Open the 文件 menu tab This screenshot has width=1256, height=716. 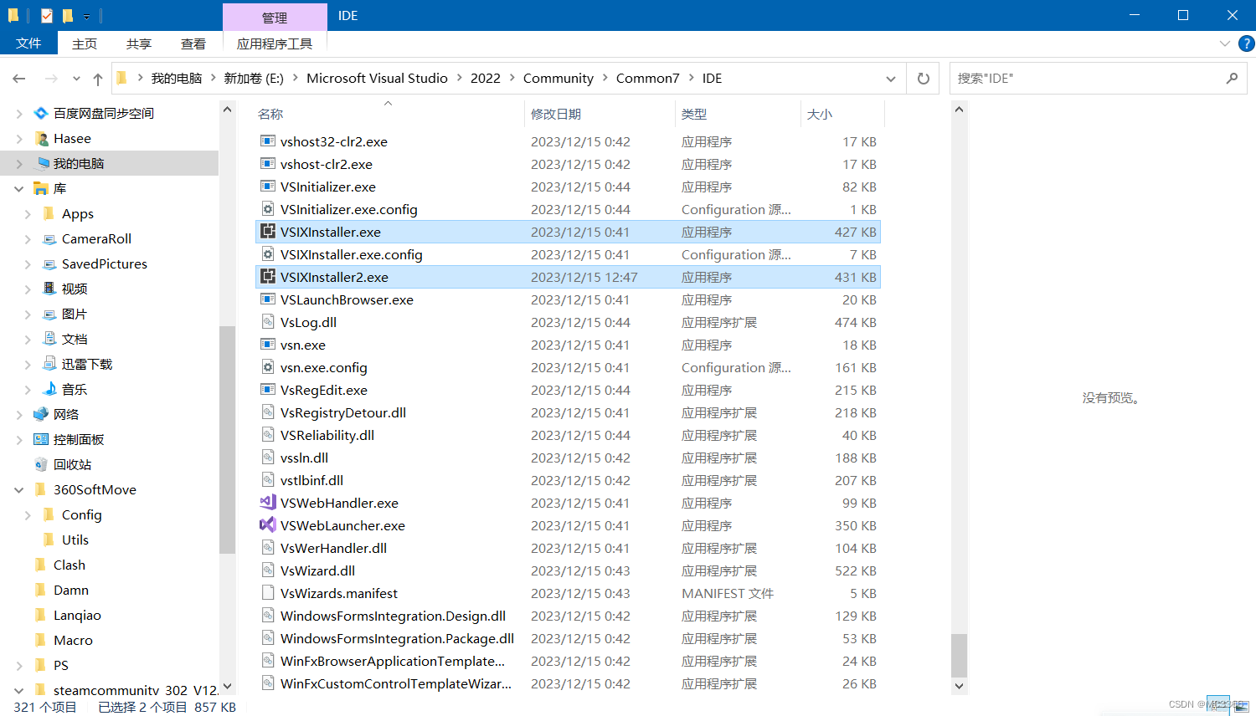[x=28, y=43]
